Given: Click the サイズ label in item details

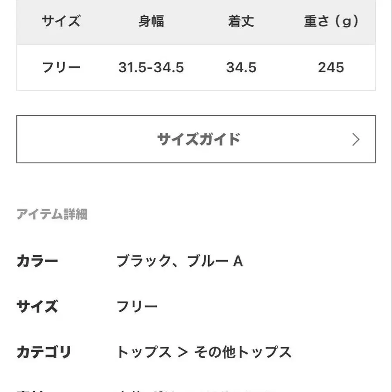Looking at the screenshot, I should tap(37, 307).
